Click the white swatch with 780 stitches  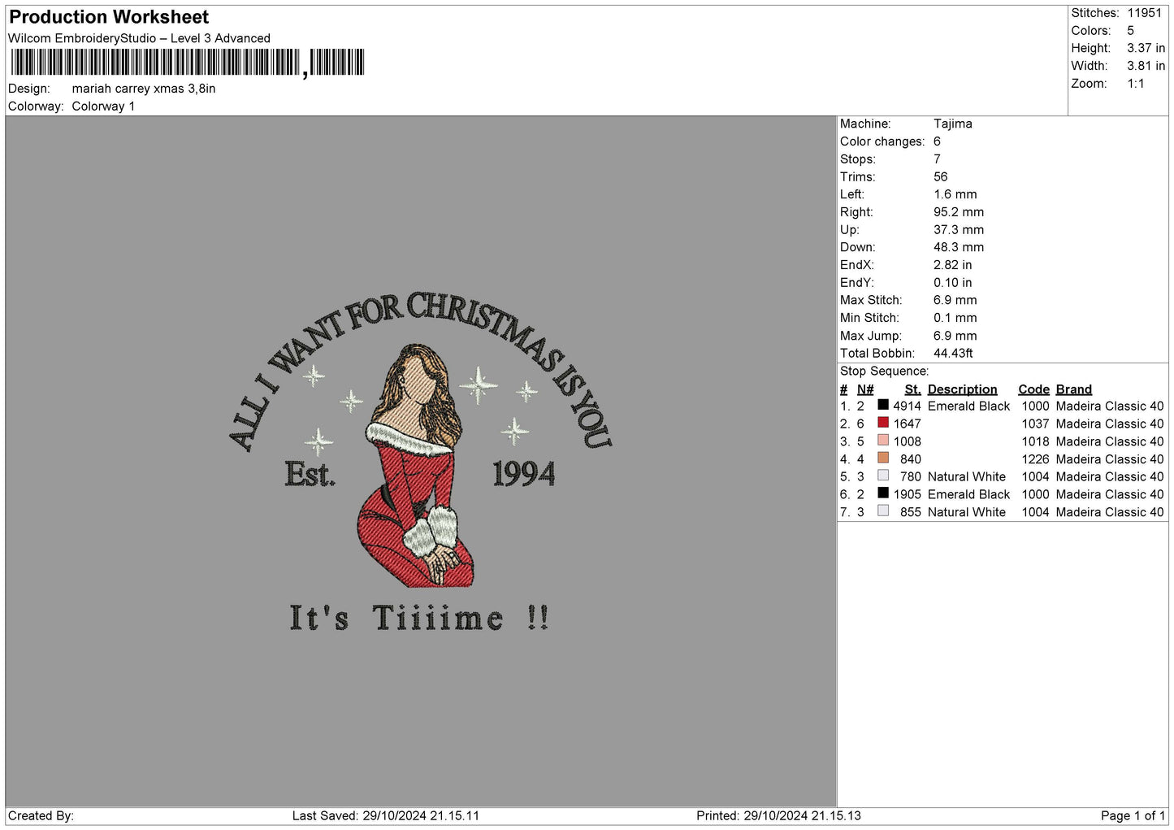pos(883,476)
